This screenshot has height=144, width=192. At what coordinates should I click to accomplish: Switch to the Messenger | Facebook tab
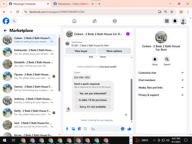tap(29, 4)
